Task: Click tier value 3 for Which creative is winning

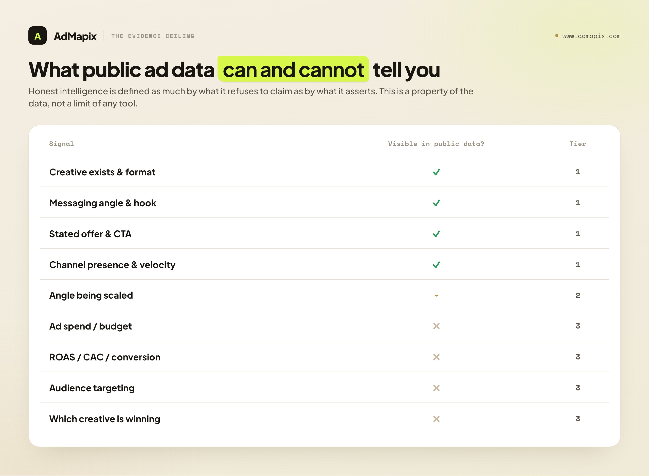Action: (578, 418)
